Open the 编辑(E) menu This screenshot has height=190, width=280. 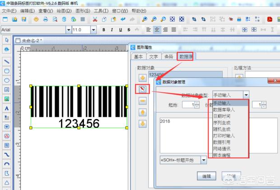tap(27, 11)
